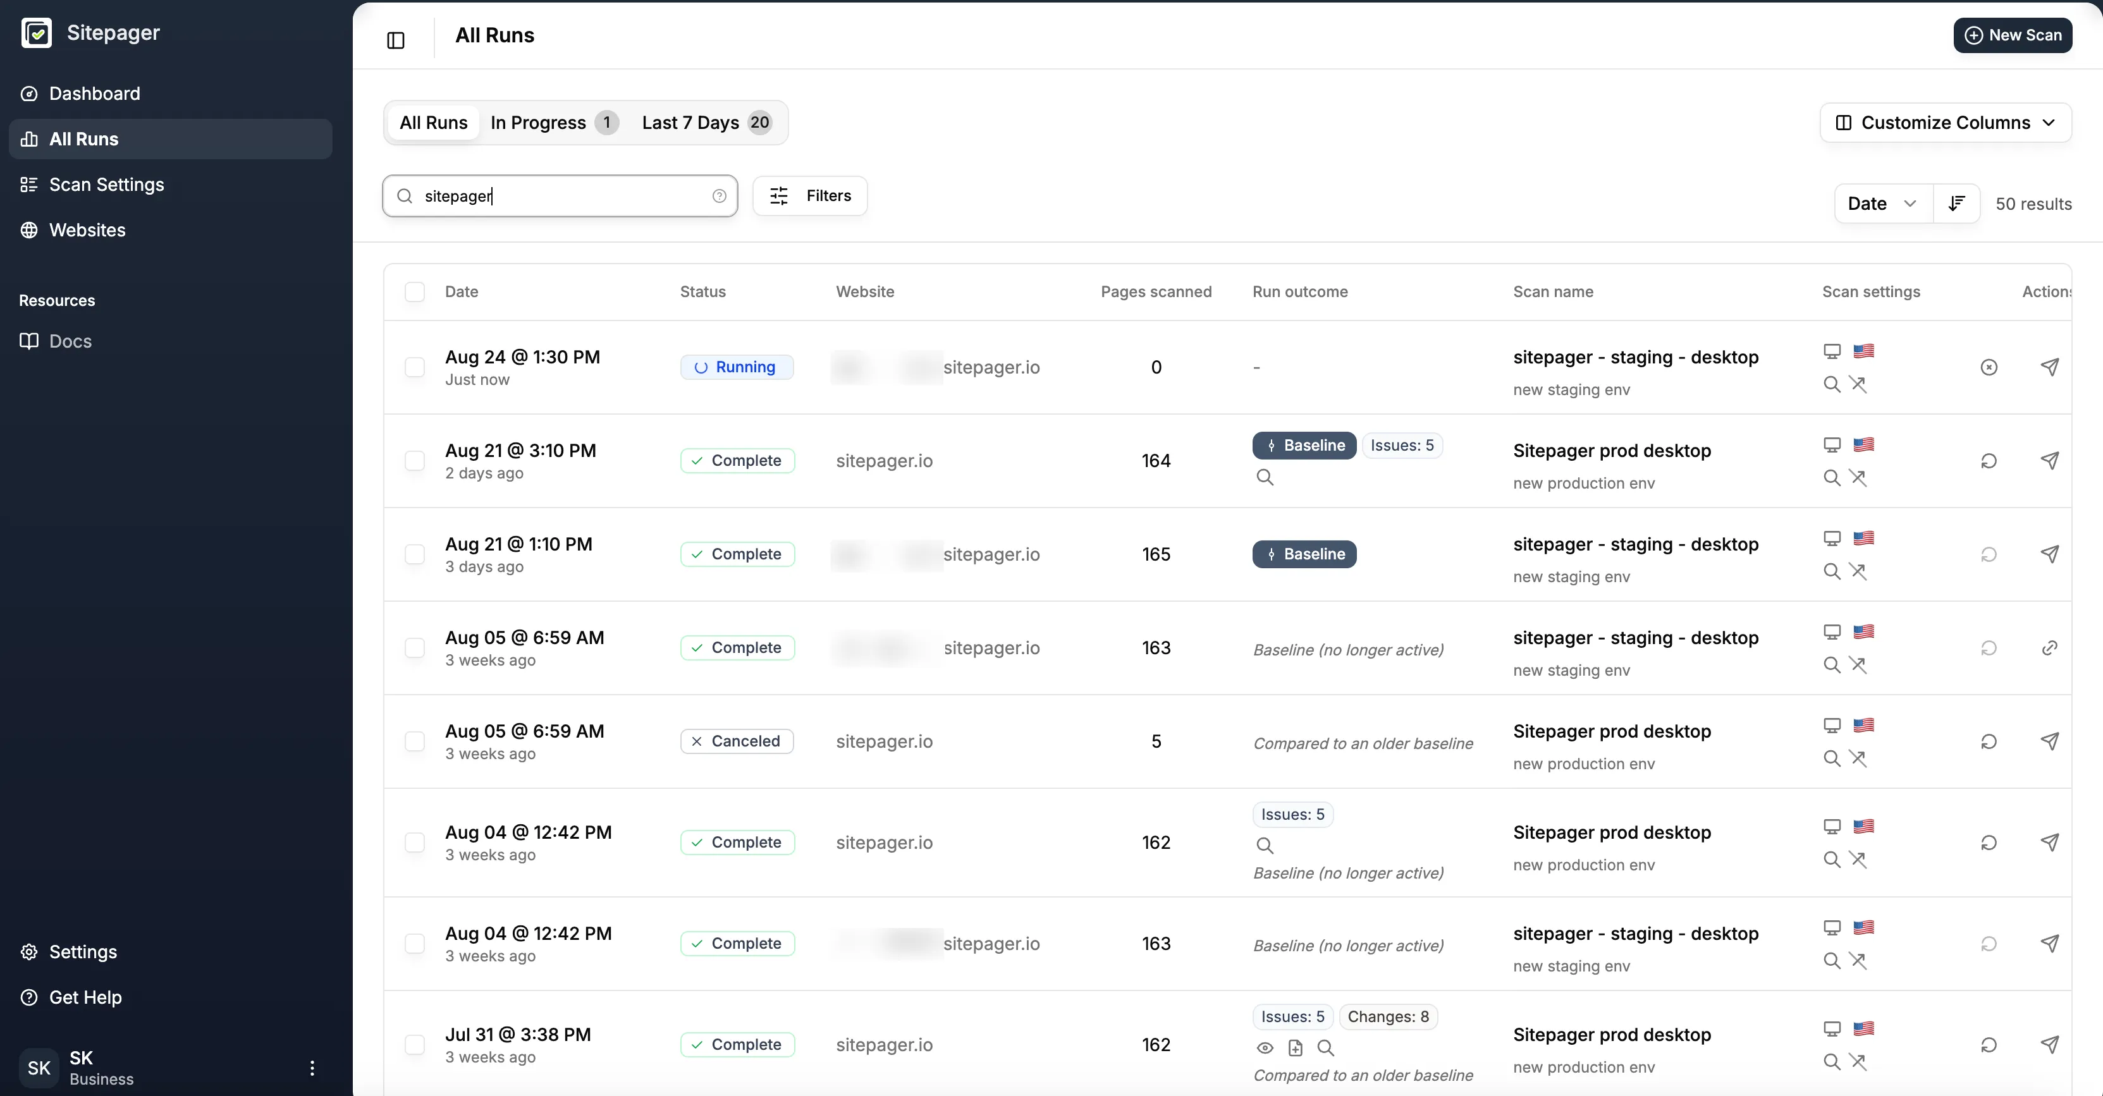Click the help icon inside search field
This screenshot has height=1096, width=2103.
720,196
